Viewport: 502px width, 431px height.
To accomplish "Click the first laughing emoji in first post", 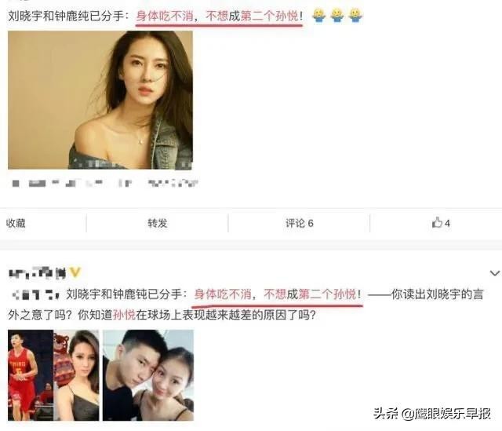I will click(x=318, y=16).
